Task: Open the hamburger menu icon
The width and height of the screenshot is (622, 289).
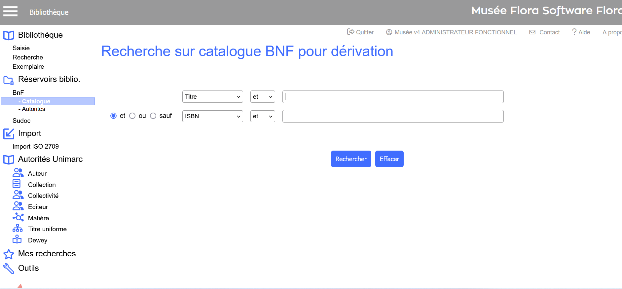Action: click(10, 11)
